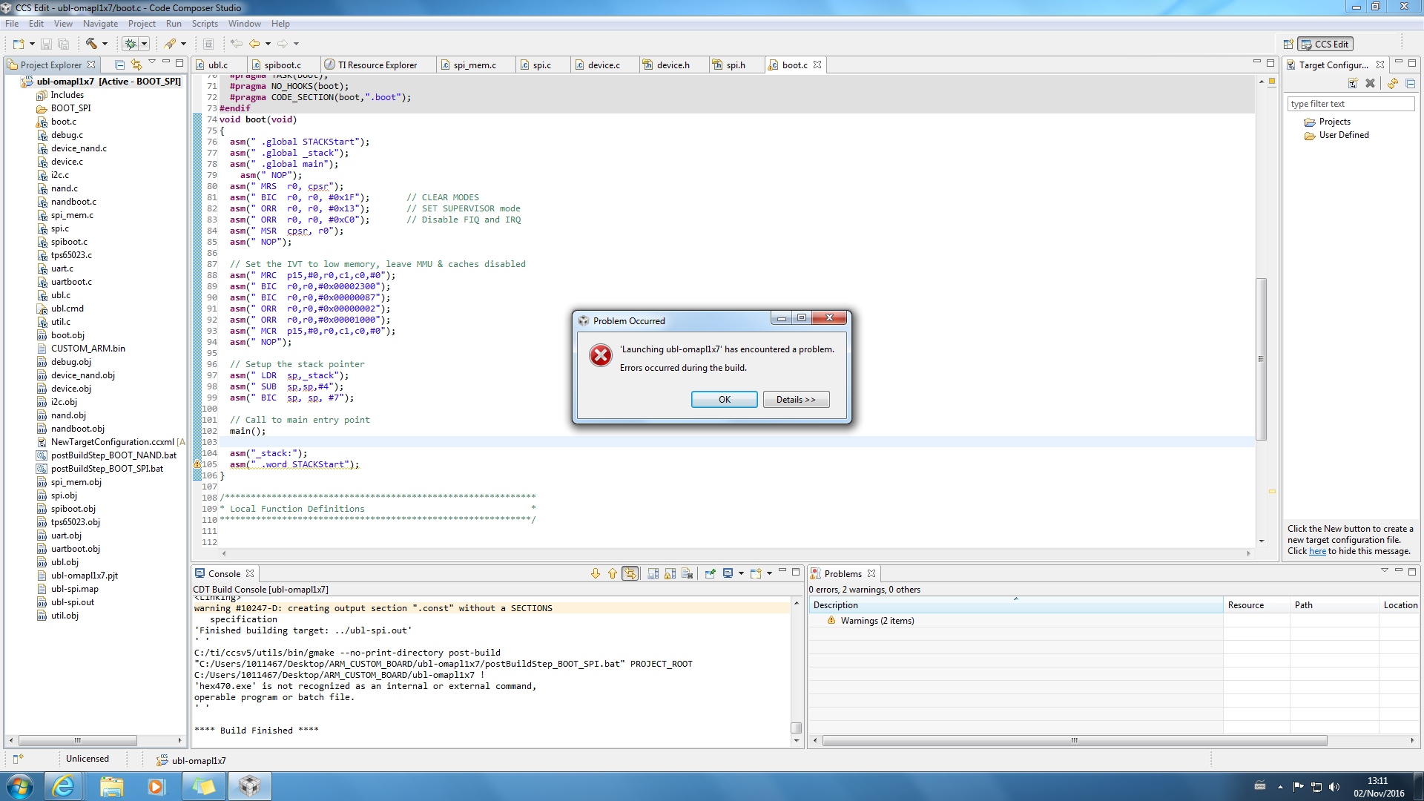Click the Debug bug icon

(131, 44)
